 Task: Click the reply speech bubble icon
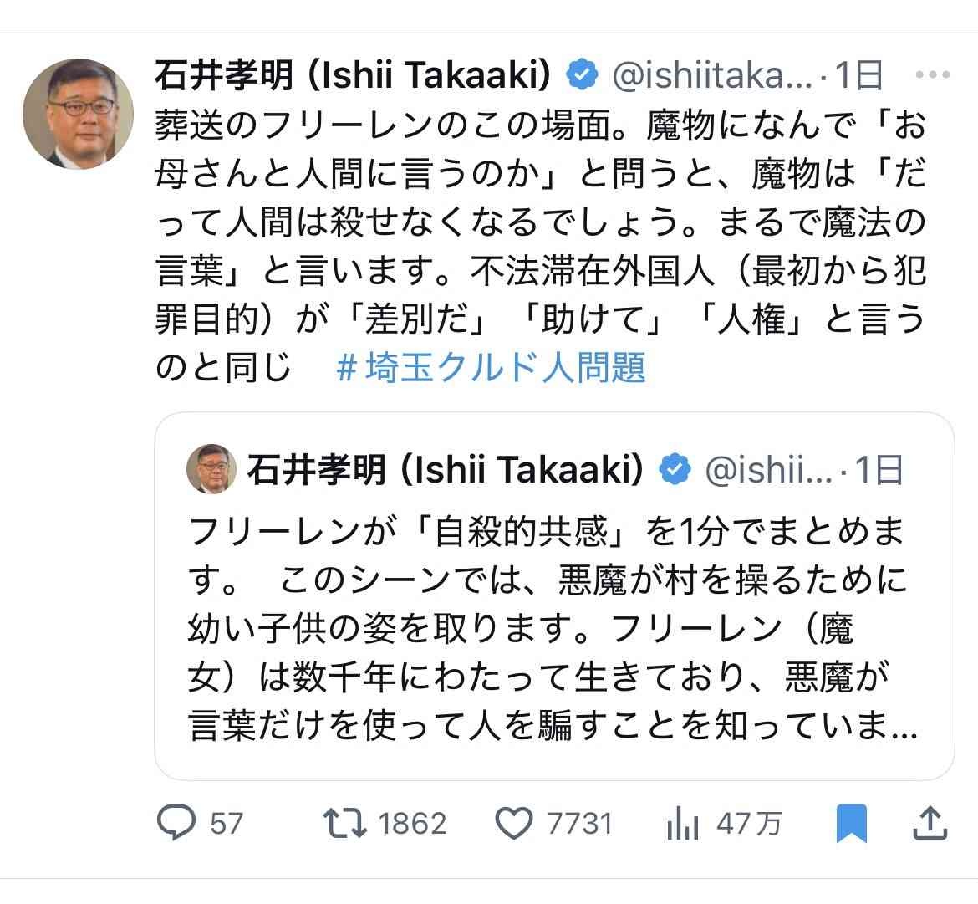[x=176, y=823]
